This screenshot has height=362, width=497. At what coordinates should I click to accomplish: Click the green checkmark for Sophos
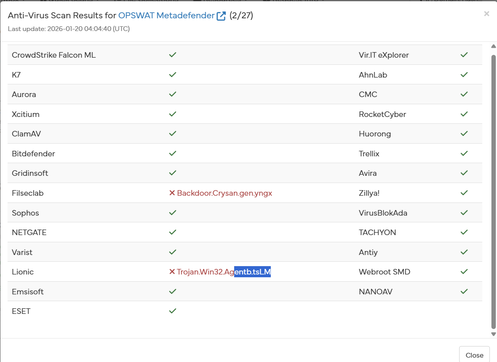(x=172, y=213)
